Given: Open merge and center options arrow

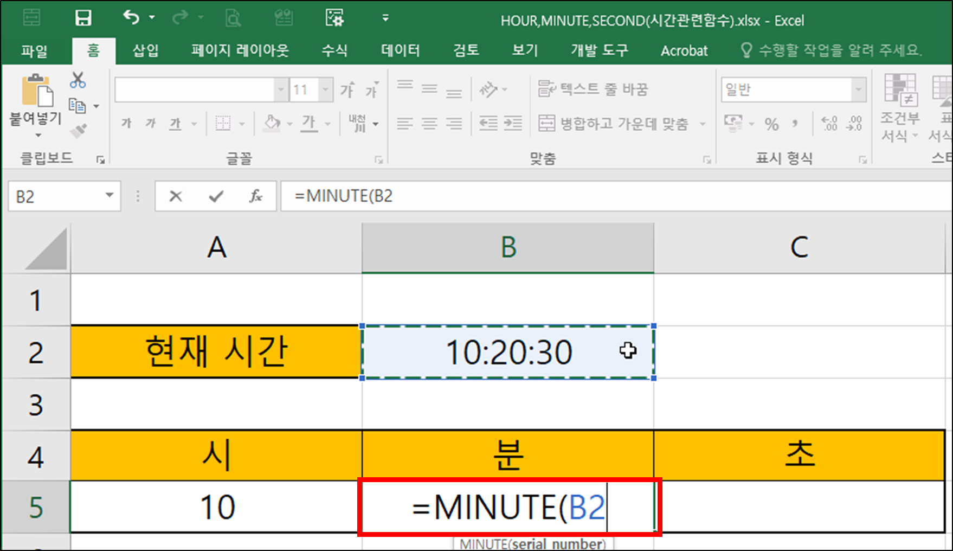Looking at the screenshot, I should 703,124.
